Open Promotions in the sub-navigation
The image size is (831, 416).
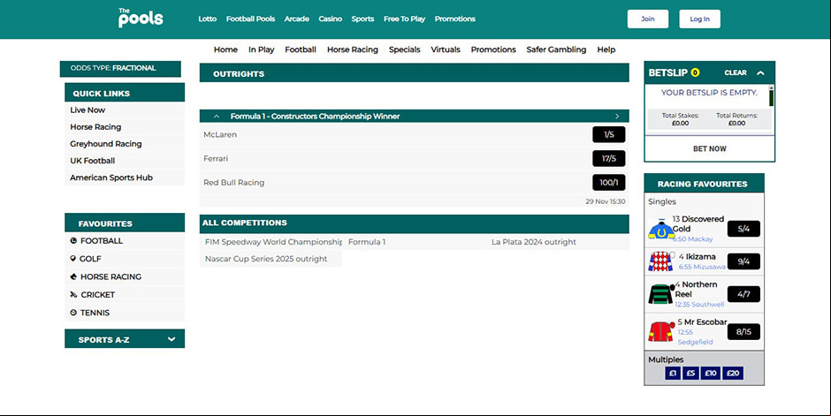(x=493, y=49)
